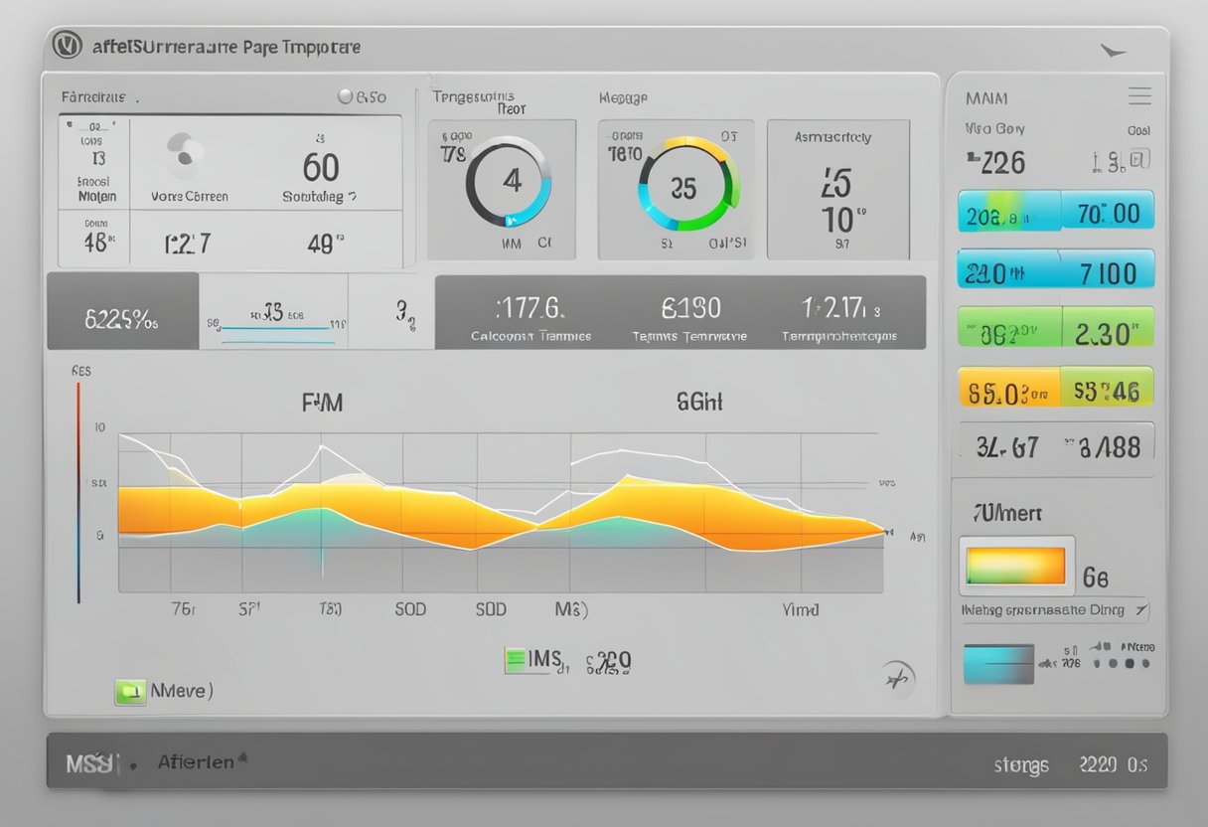Click the multicolor ring gauge showing 25
Screen dimensions: 1208x827
pyautogui.click(x=687, y=183)
